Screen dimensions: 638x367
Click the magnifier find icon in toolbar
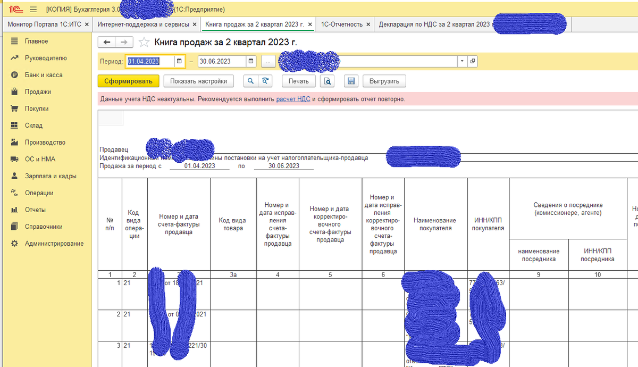250,81
